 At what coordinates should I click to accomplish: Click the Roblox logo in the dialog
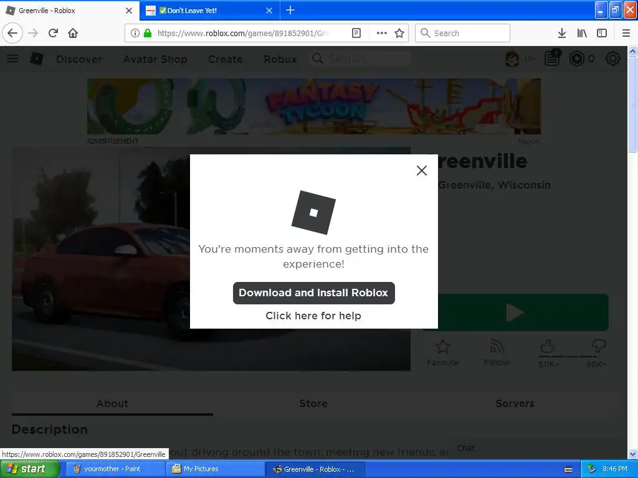coord(313,212)
